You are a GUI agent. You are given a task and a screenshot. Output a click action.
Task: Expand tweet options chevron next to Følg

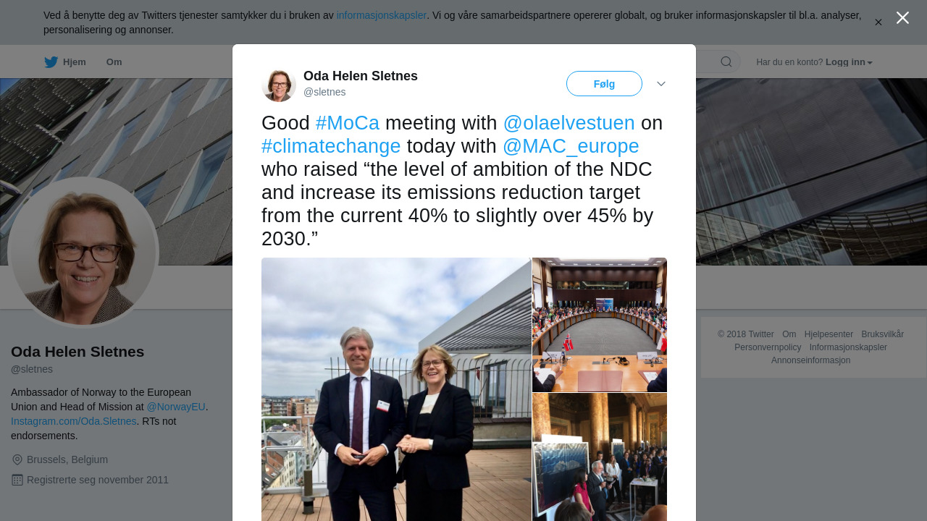coord(661,84)
